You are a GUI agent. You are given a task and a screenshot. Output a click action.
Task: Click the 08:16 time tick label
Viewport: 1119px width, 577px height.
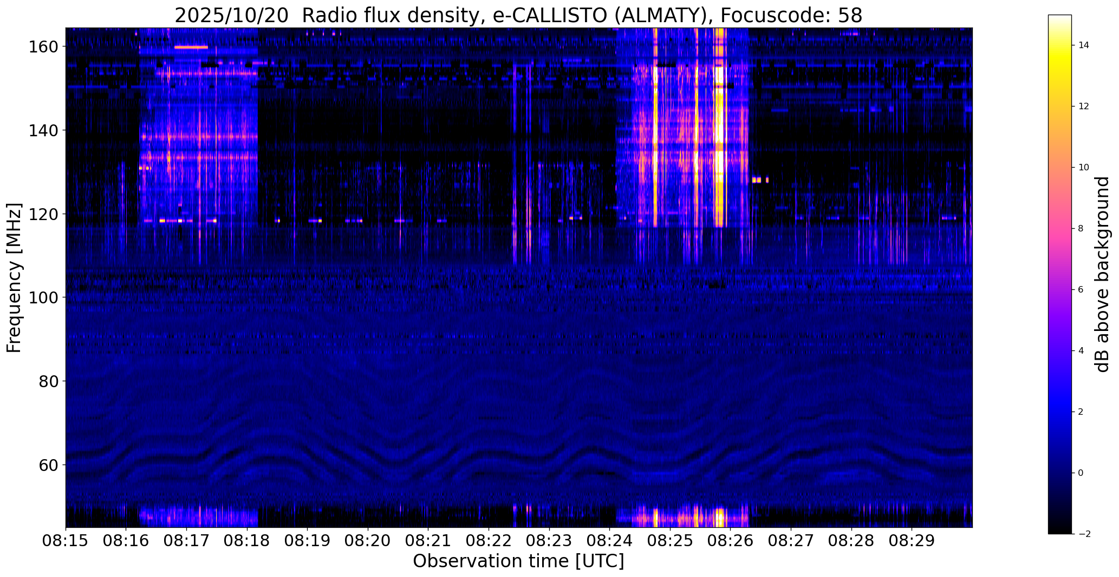tap(126, 541)
